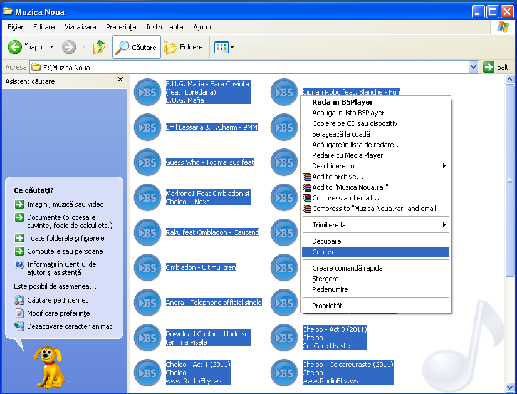The height and width of the screenshot is (394, 517).
Task: Select BS icon for B.U.G. Mafia - Fara Cuvinte
Action: (x=147, y=92)
